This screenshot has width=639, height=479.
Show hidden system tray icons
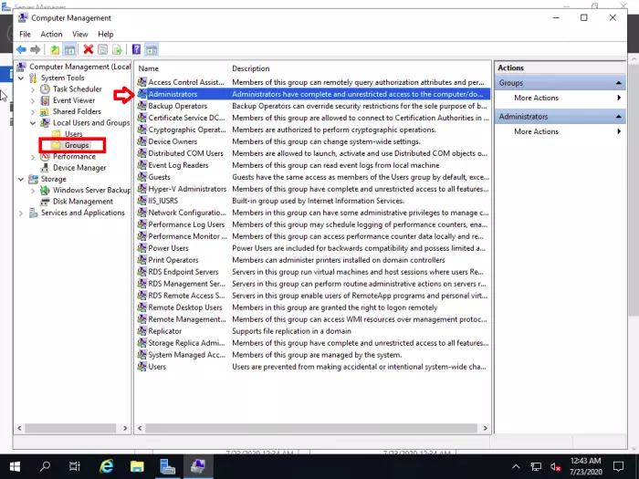tap(516, 466)
